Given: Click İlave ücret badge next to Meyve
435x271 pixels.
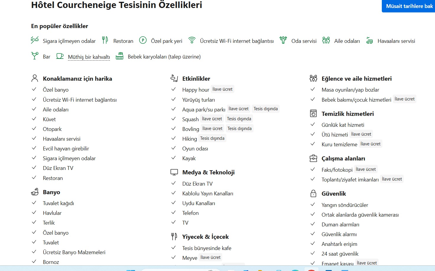Looking at the screenshot, I should (210, 257).
